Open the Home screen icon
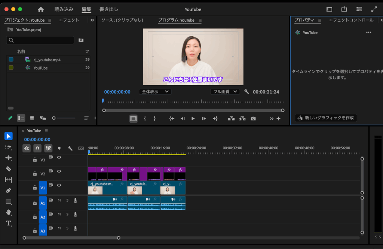The height and width of the screenshot is (249, 383). tap(41, 9)
